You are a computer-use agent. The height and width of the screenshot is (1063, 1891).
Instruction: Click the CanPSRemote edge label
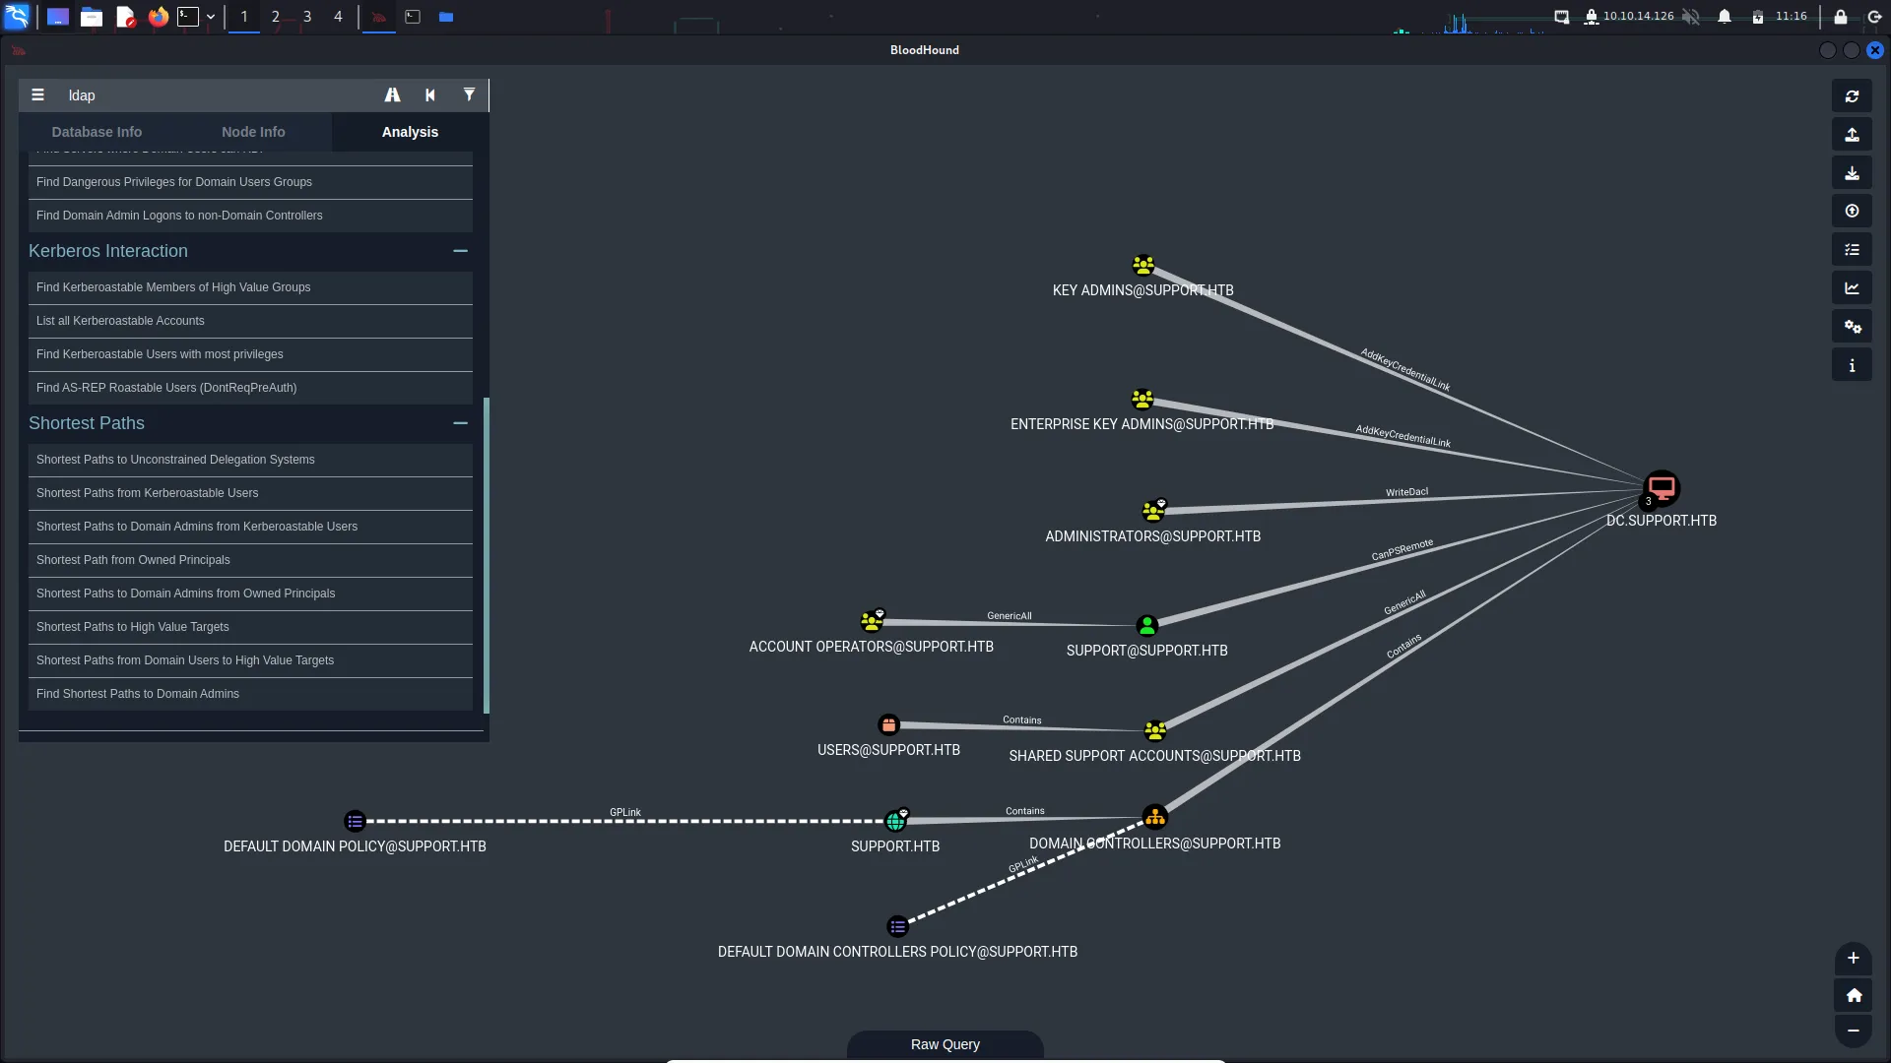coord(1402,549)
